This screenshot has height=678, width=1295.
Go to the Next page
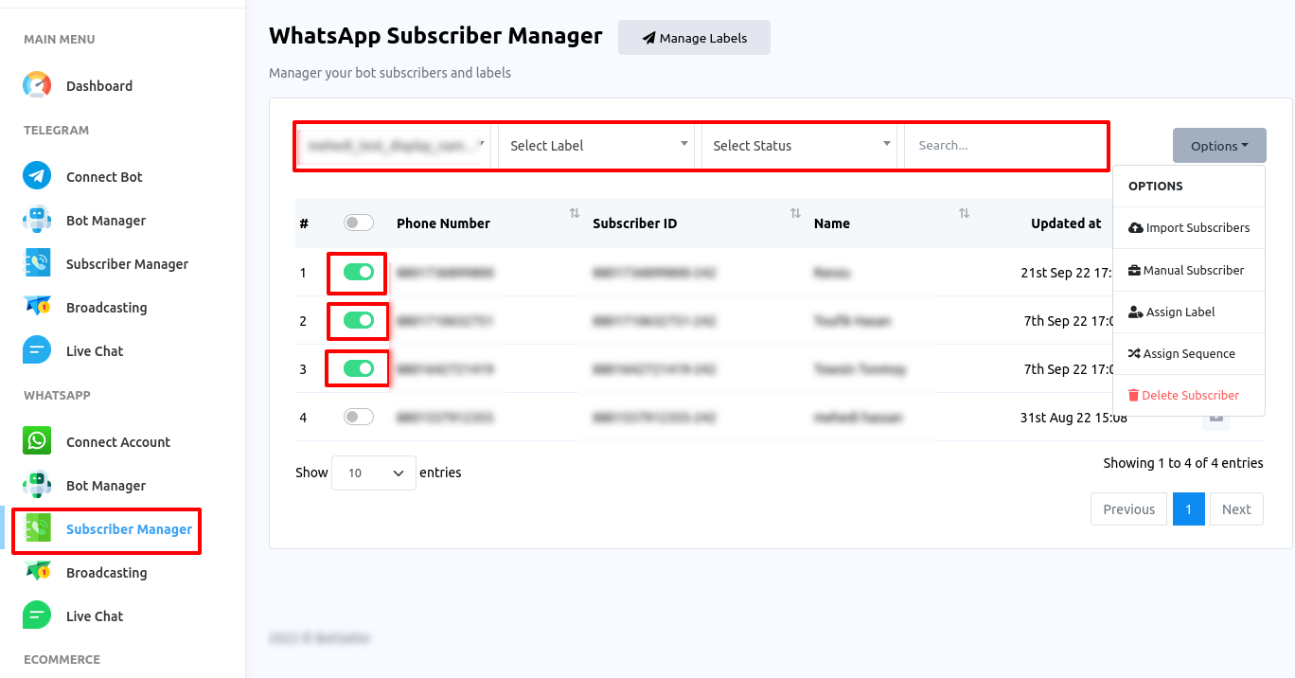tap(1236, 509)
